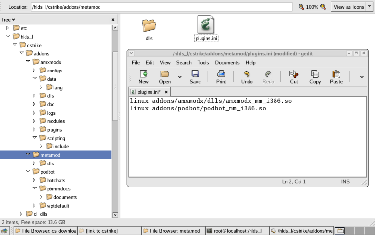Viewport: 375px width, 235px height.
Task: Collapse the hlds_l folder in tree
Action: click(x=8, y=36)
